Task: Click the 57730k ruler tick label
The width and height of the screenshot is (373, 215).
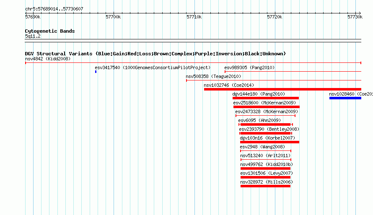Action: (355, 17)
